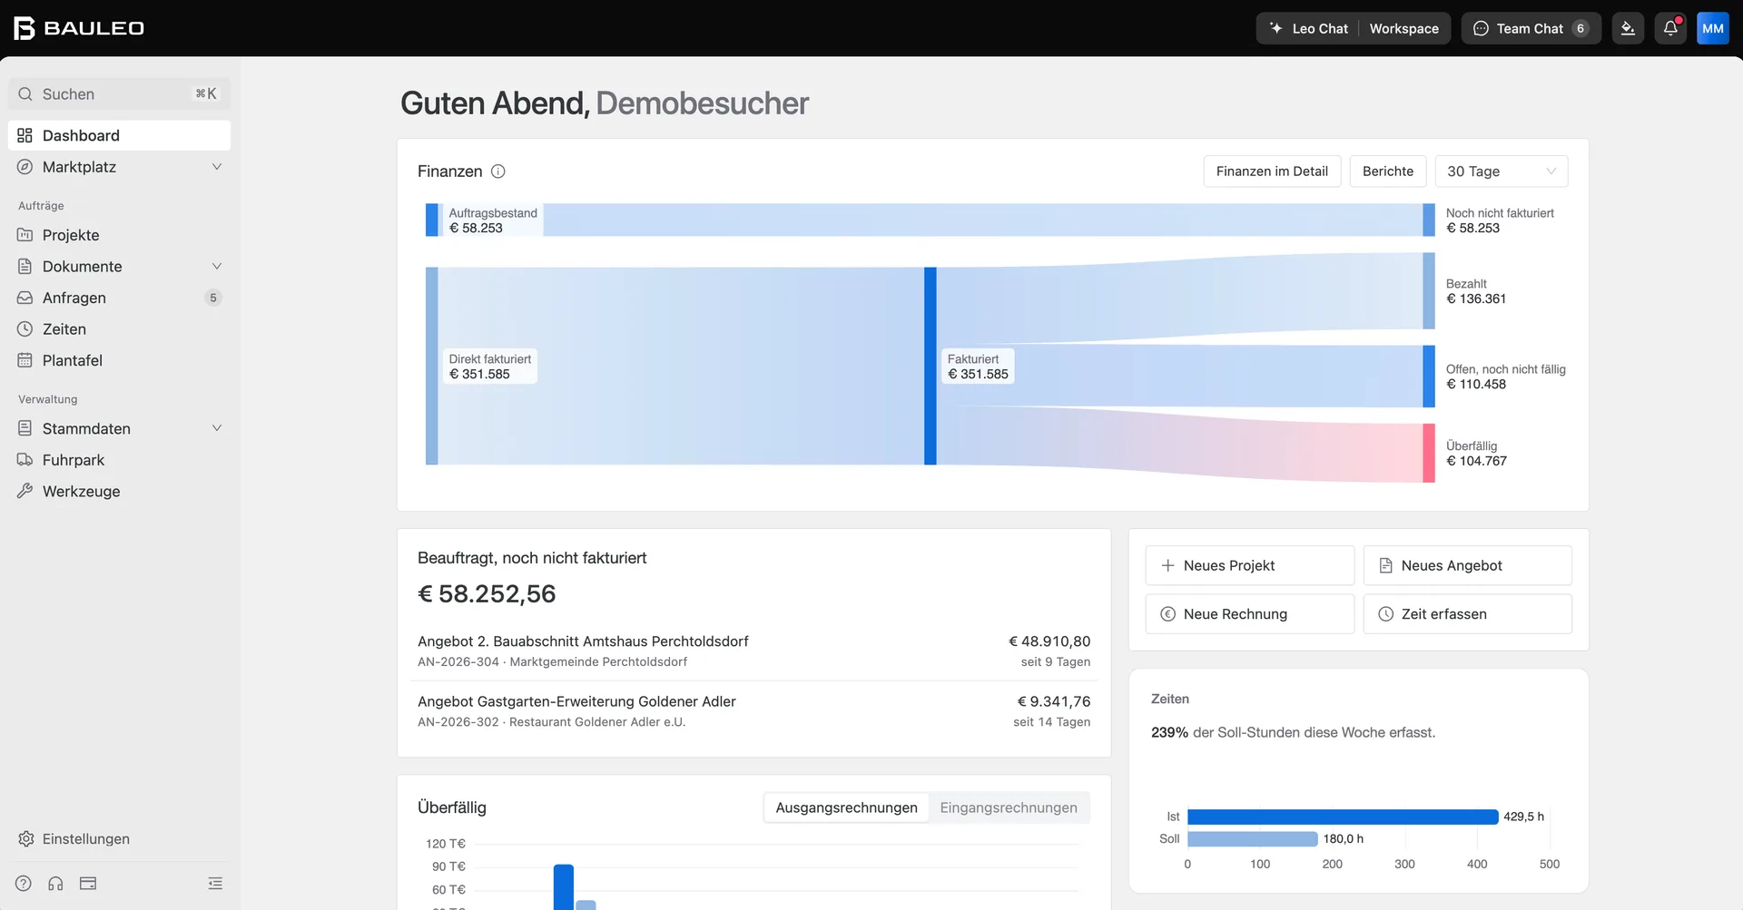Open Leo Chat in the header
The width and height of the screenshot is (1743, 910).
(x=1308, y=28)
